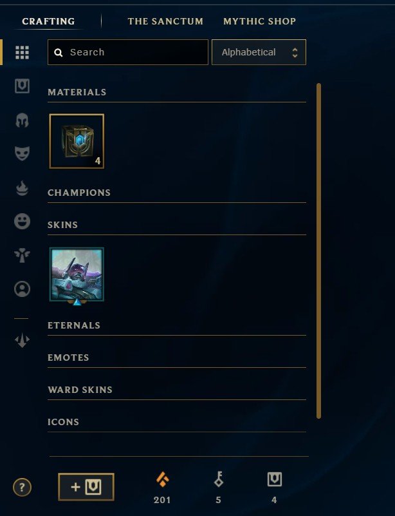Filter loot by ward skins icon
The image size is (395, 516).
(x=22, y=255)
